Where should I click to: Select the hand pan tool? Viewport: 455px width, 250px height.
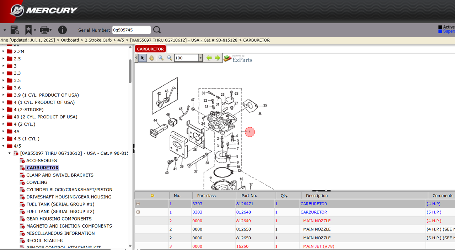click(151, 58)
